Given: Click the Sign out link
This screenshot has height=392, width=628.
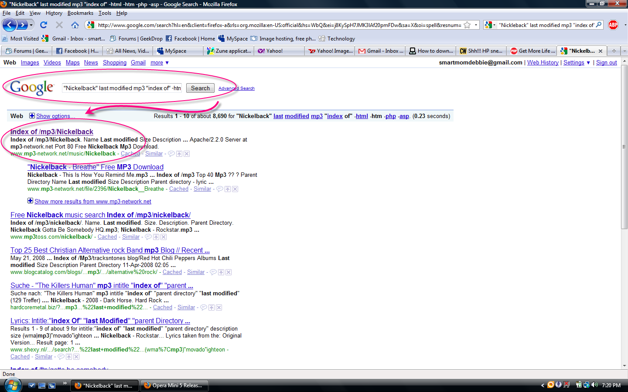Looking at the screenshot, I should point(606,63).
